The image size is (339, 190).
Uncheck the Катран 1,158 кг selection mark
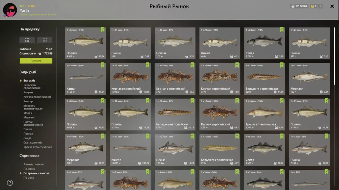pyautogui.click(x=103, y=65)
